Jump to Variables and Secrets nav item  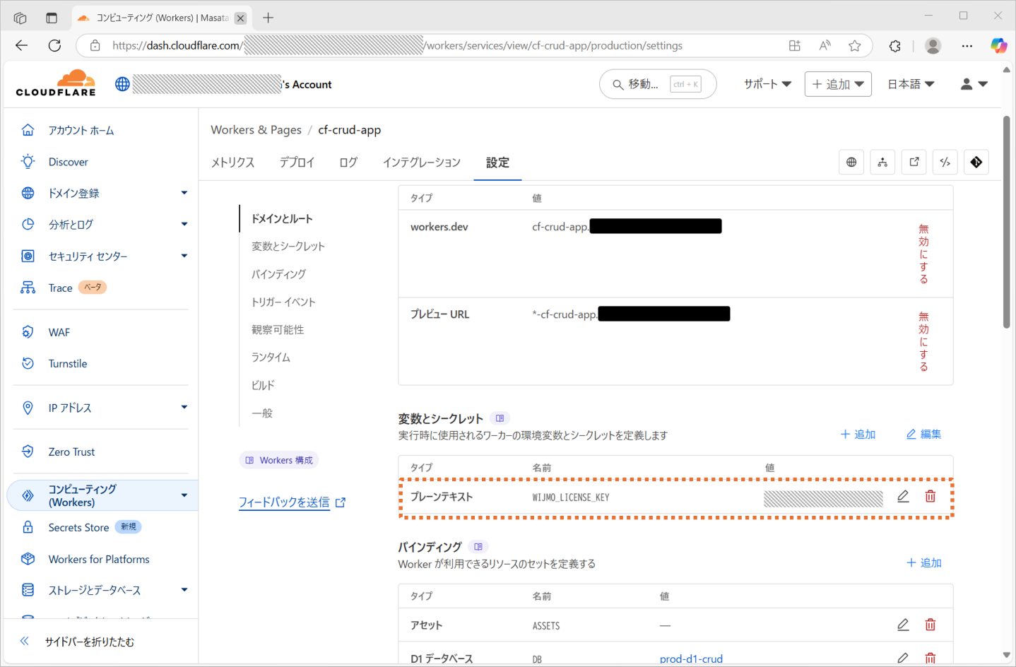point(288,247)
